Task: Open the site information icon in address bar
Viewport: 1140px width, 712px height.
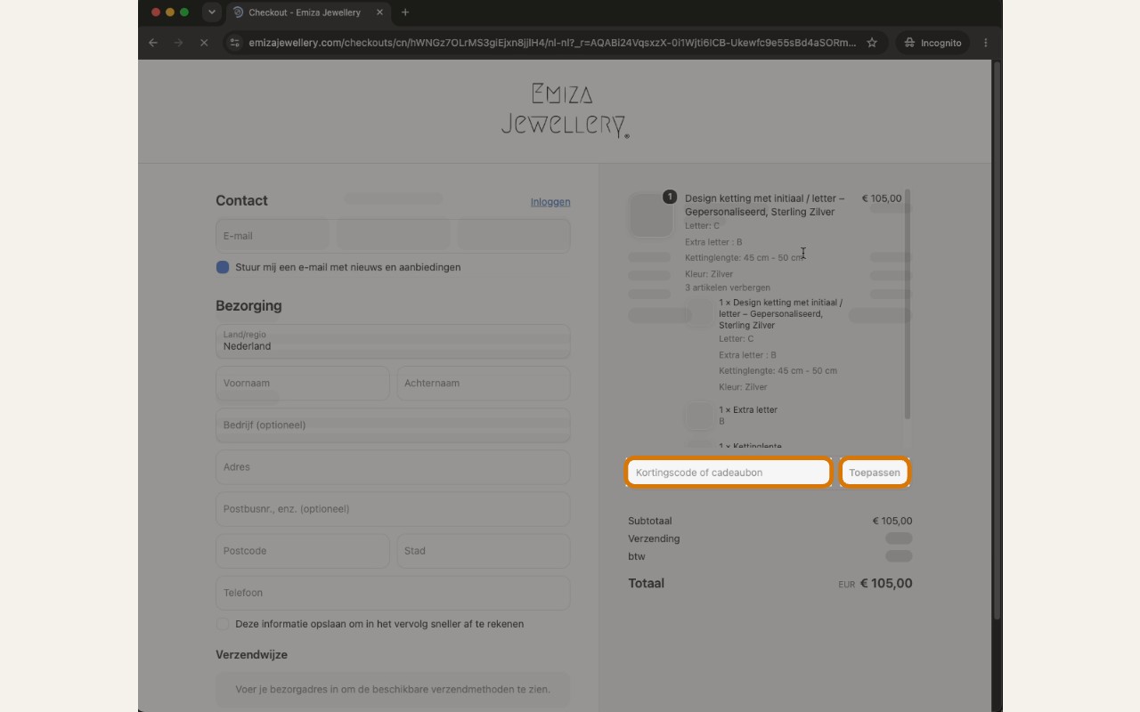Action: pos(234,43)
